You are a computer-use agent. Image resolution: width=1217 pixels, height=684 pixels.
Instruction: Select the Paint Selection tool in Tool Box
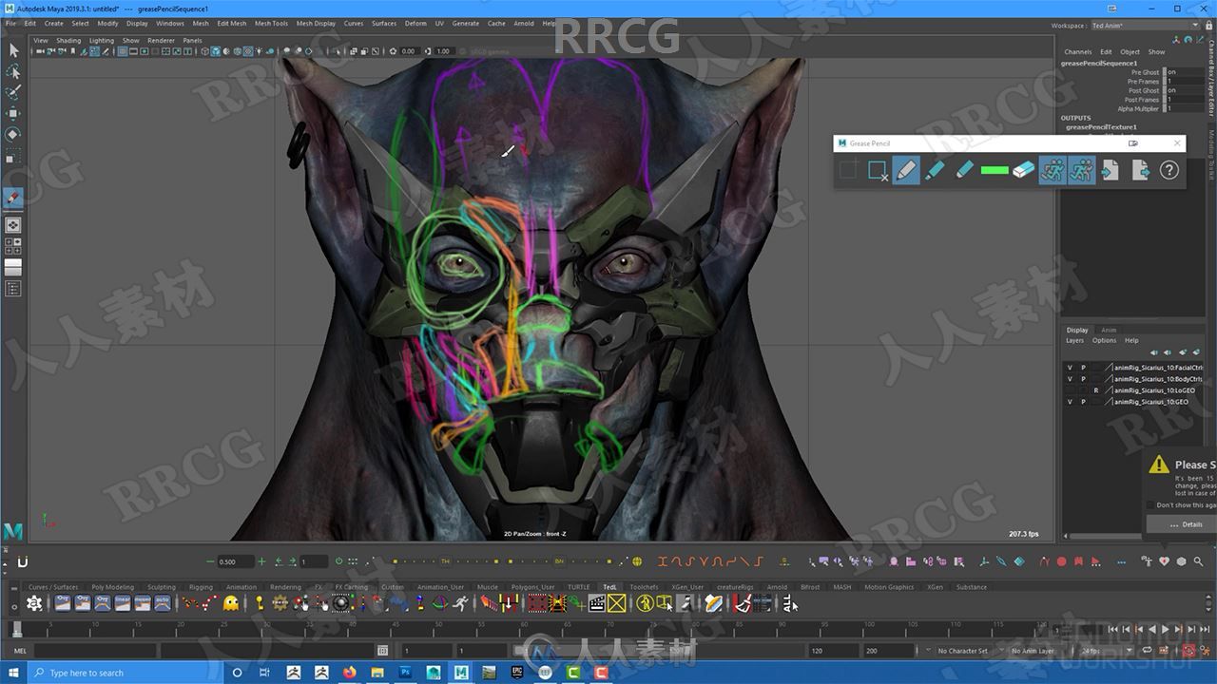13,92
